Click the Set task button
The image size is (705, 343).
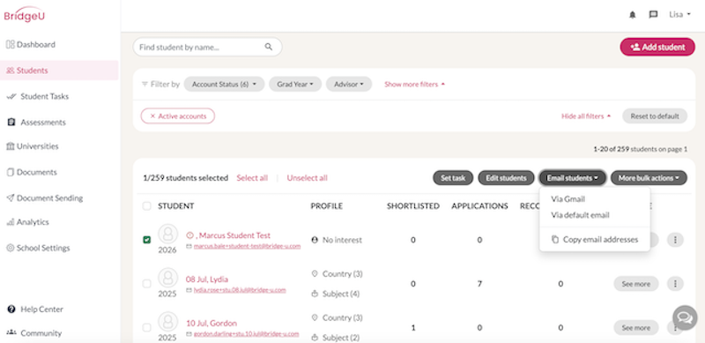click(453, 178)
